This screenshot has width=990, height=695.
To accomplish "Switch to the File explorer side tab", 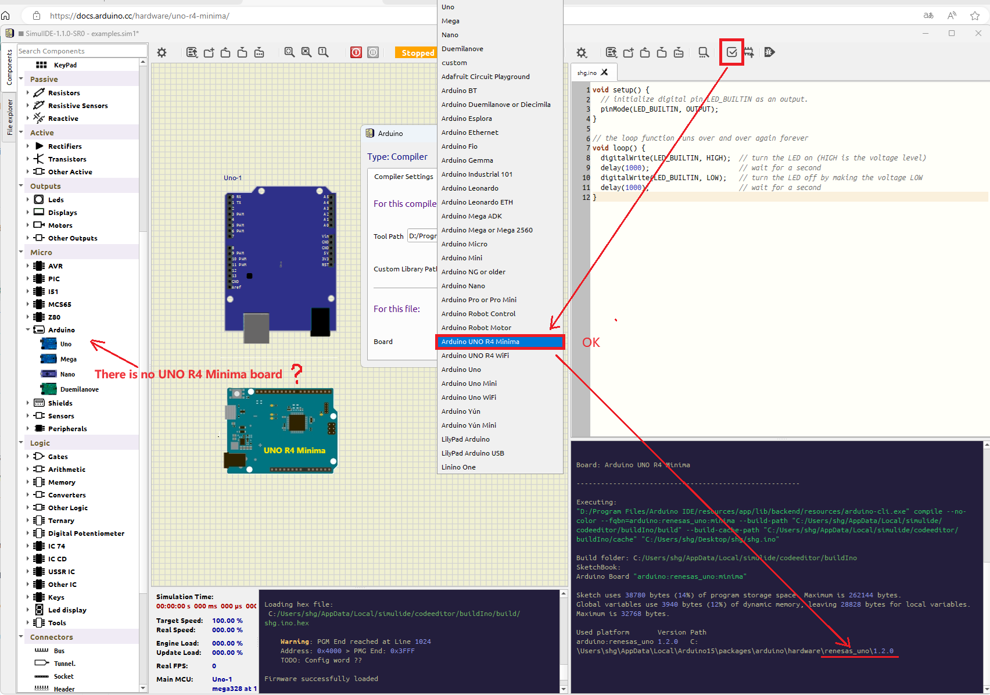I will tap(9, 117).
